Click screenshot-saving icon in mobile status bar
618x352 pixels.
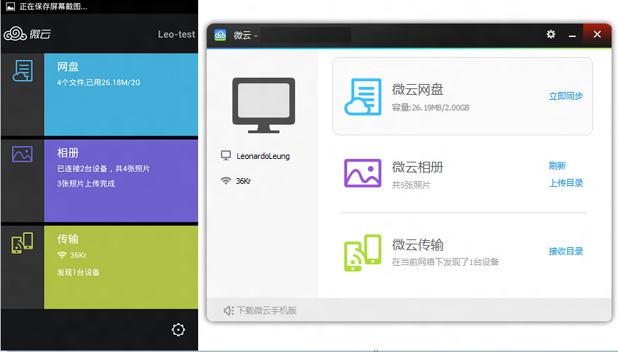10,6
